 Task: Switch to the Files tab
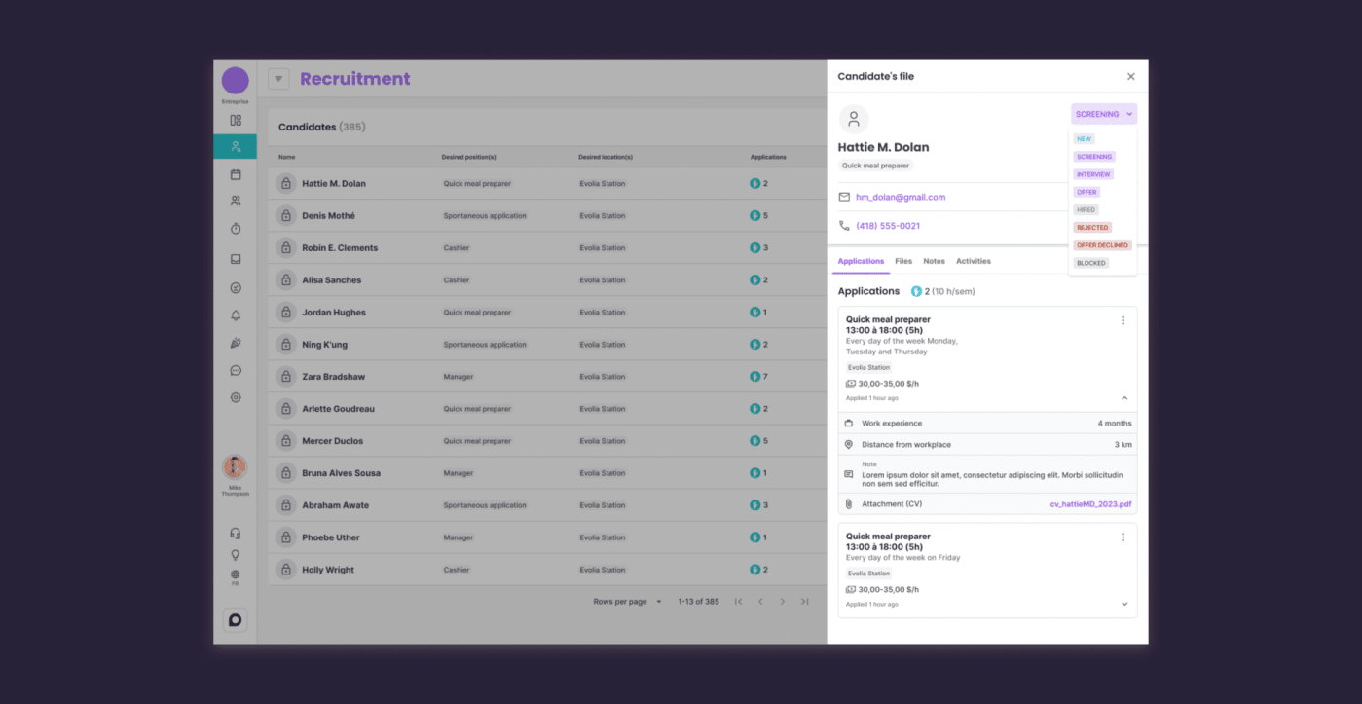click(x=903, y=261)
